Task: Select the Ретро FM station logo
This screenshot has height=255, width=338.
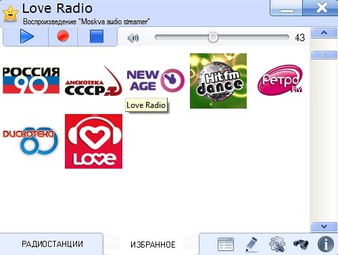Action: point(281,80)
